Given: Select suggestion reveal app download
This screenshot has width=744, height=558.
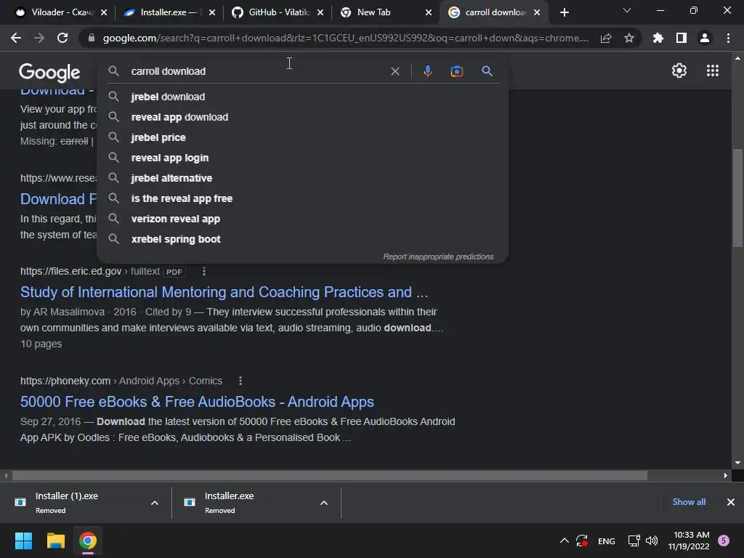Looking at the screenshot, I should coord(302,117).
